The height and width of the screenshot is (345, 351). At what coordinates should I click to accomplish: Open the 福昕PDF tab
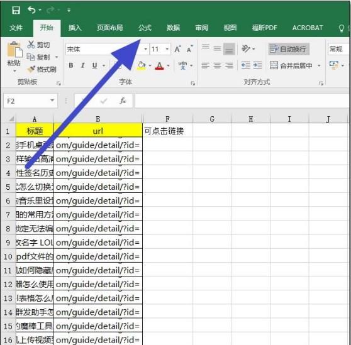click(265, 28)
